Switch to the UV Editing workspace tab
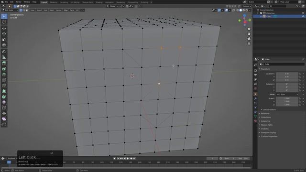This screenshot has width=306, height=172. [75, 2]
